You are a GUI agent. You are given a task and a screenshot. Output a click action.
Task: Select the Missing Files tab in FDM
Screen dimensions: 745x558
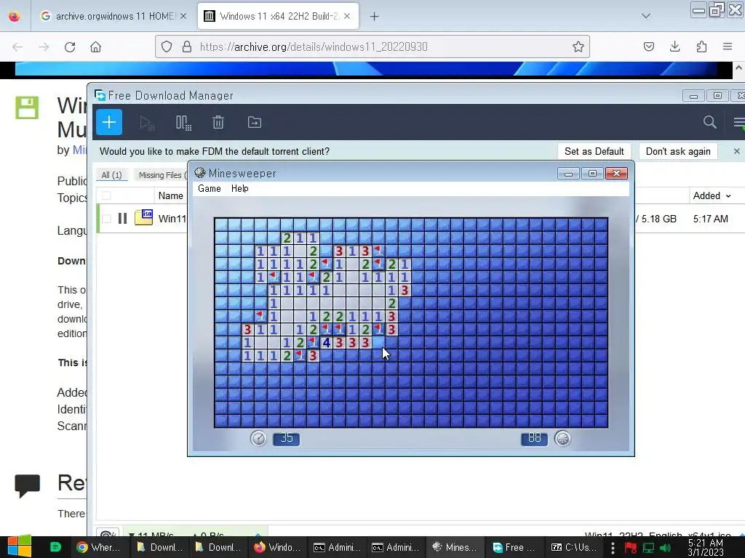click(x=162, y=175)
